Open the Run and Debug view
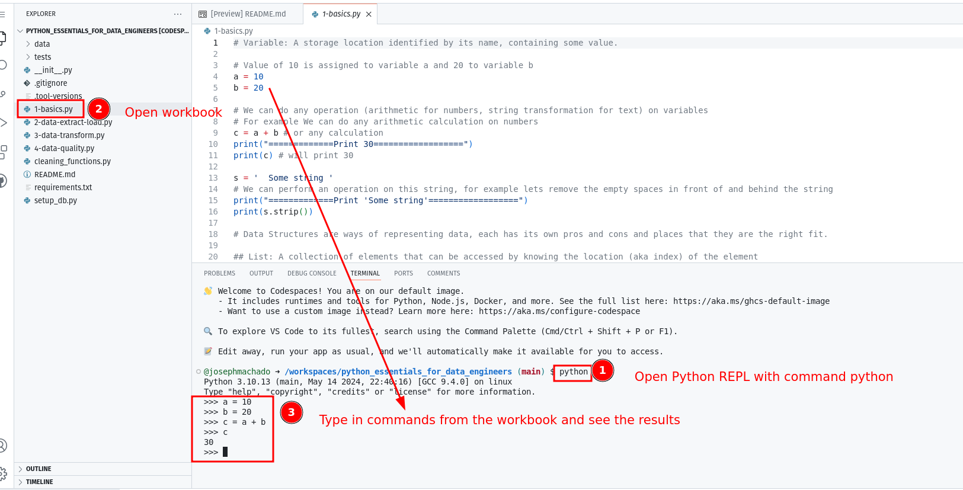963x490 pixels. (x=2, y=123)
